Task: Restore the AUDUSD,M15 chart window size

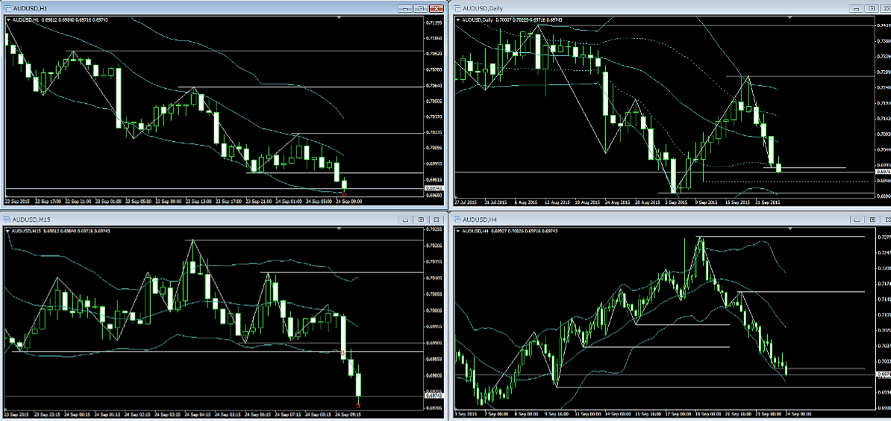Action: click(420, 219)
